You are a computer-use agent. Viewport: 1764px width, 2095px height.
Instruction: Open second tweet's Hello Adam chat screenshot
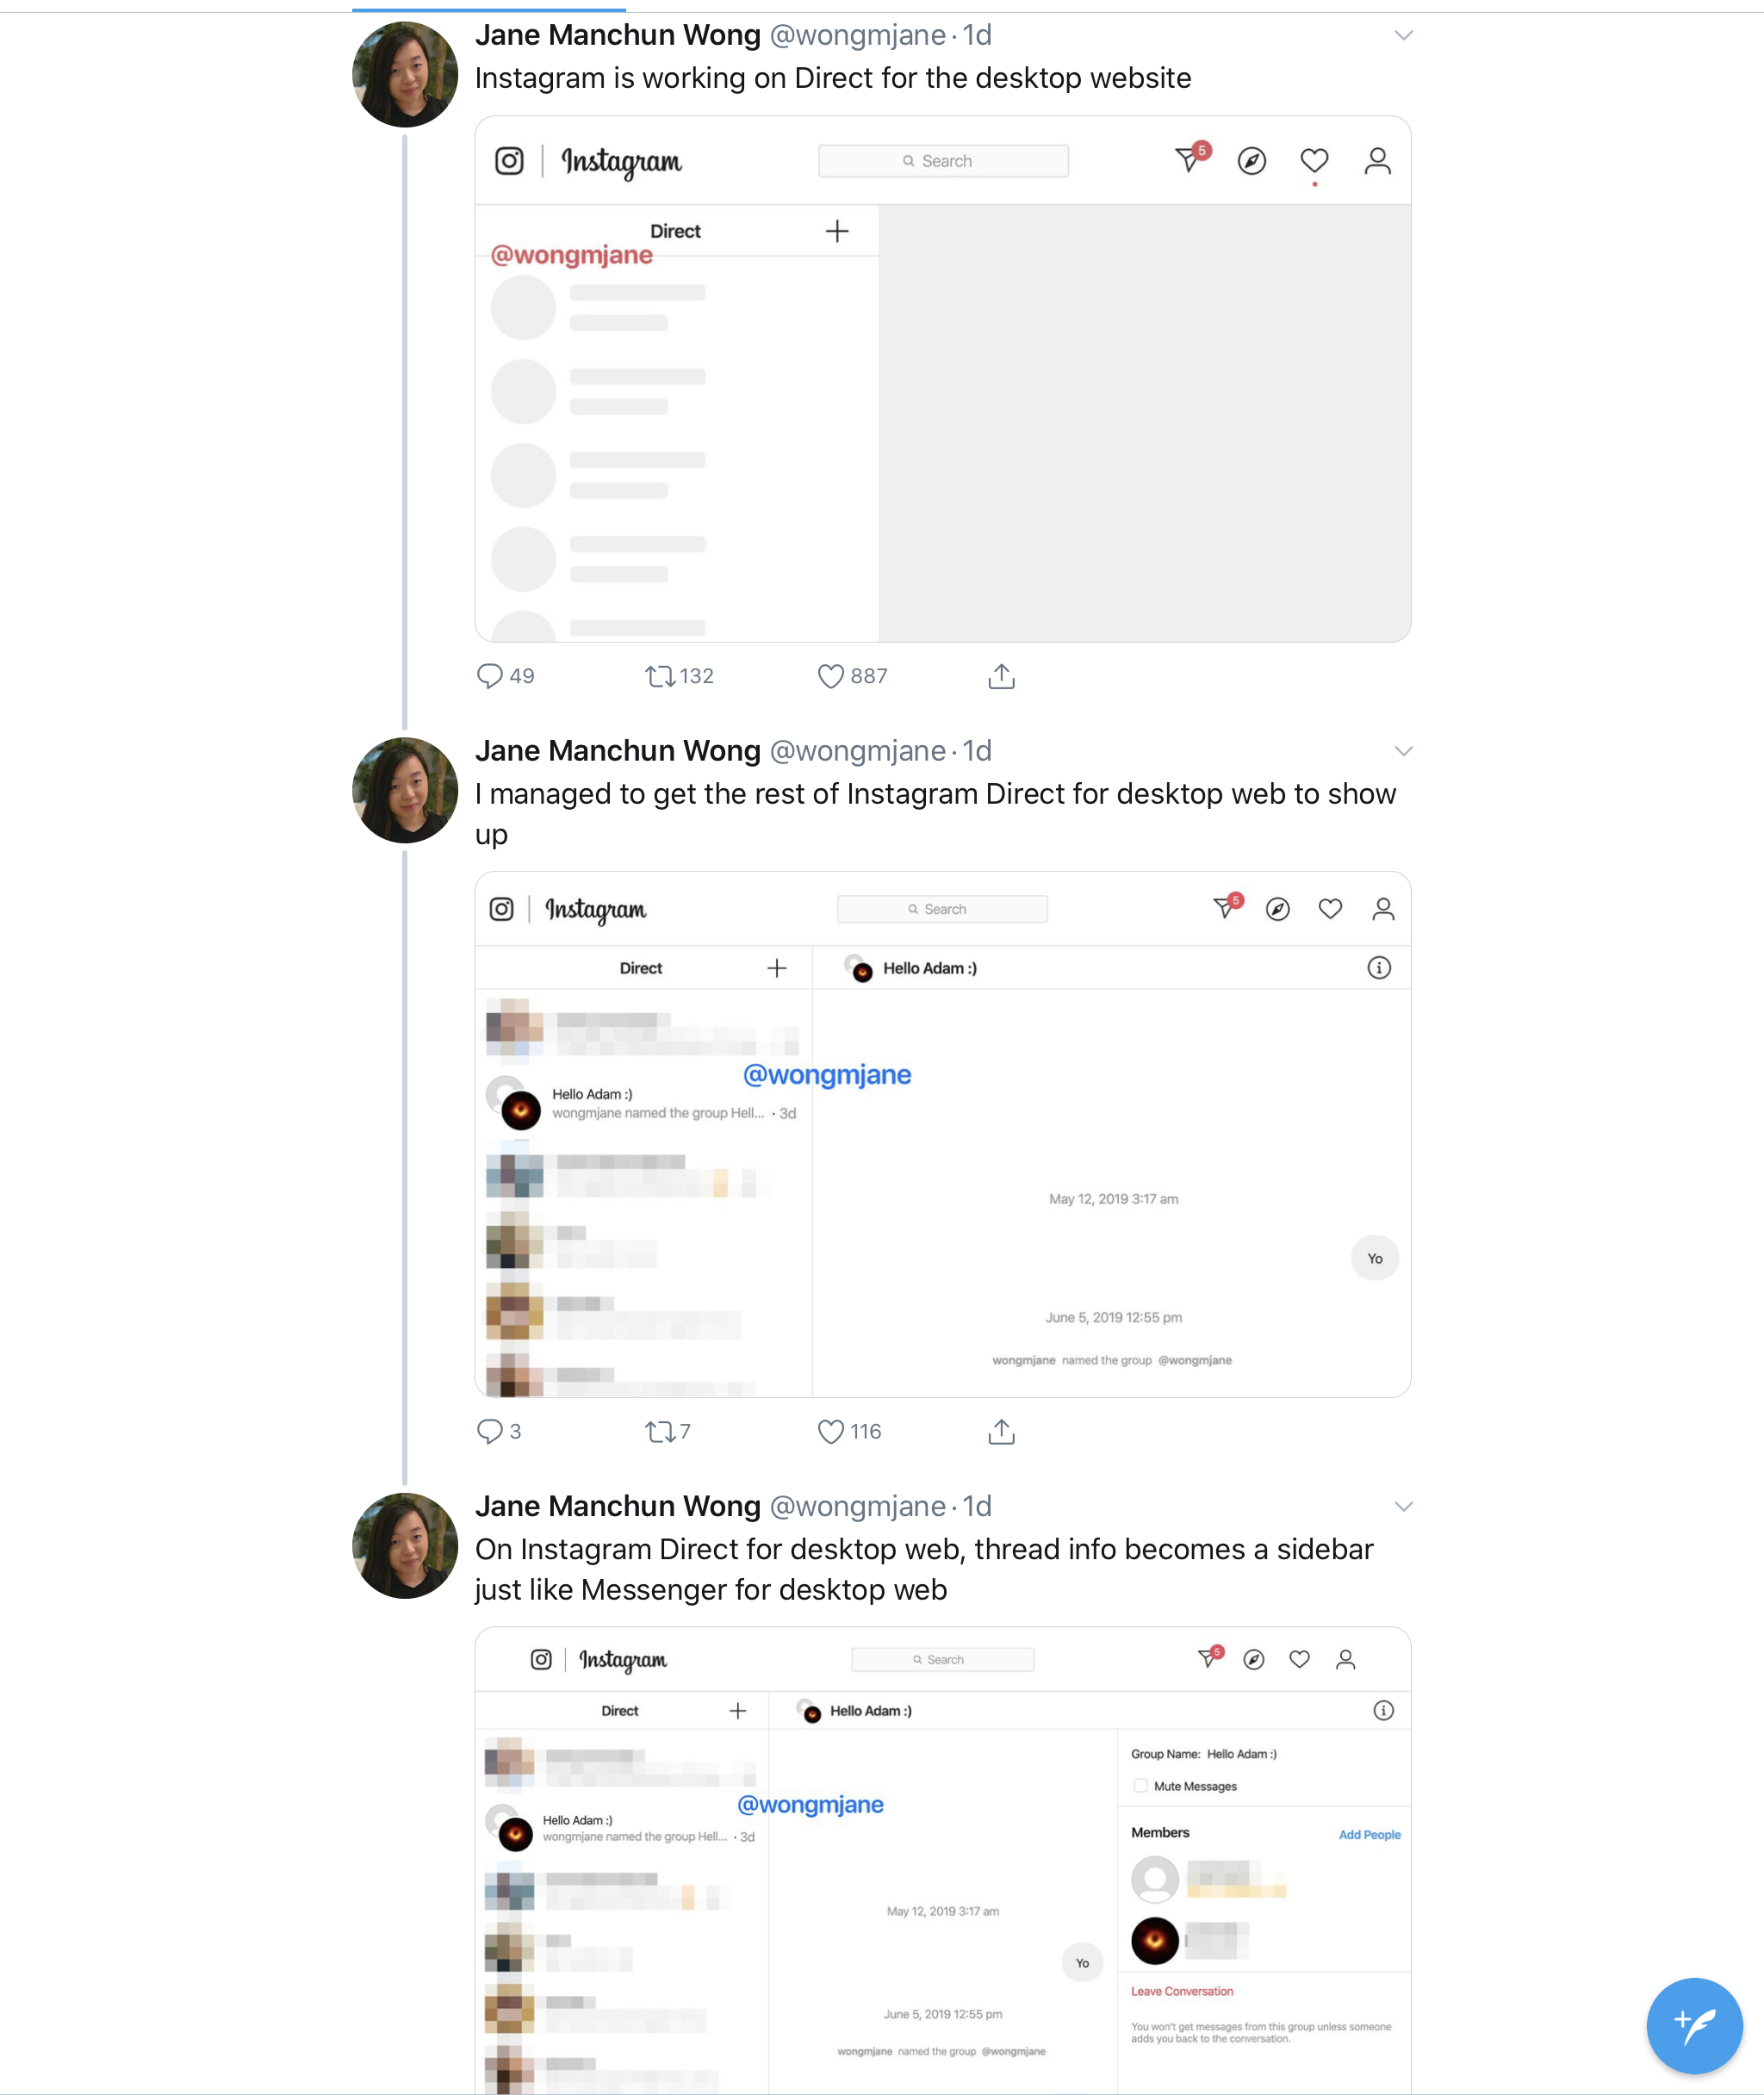point(942,1134)
